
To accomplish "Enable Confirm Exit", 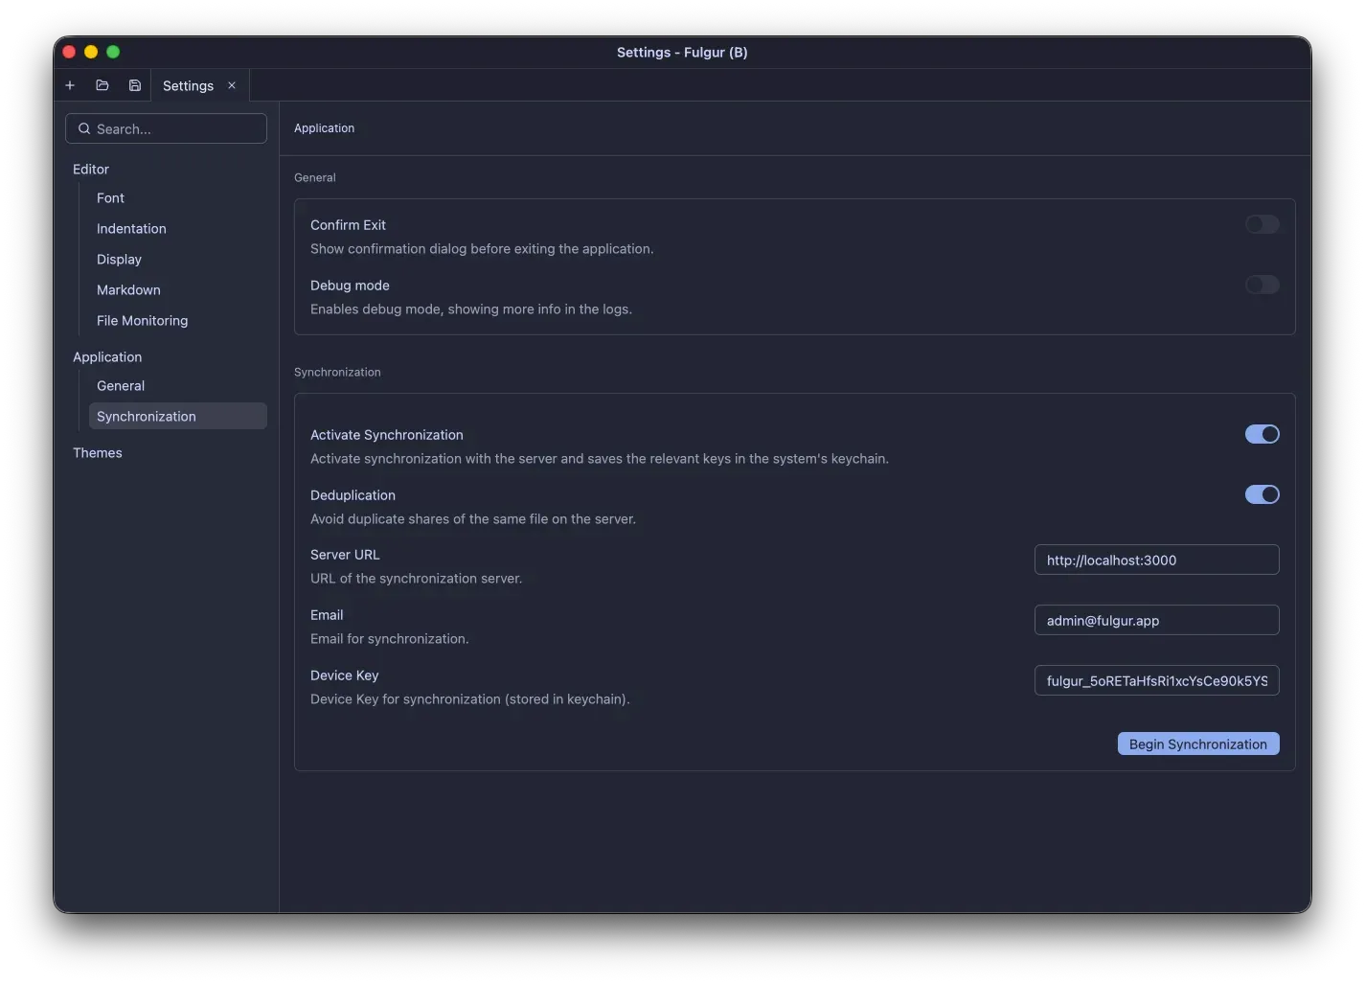I will point(1262,224).
